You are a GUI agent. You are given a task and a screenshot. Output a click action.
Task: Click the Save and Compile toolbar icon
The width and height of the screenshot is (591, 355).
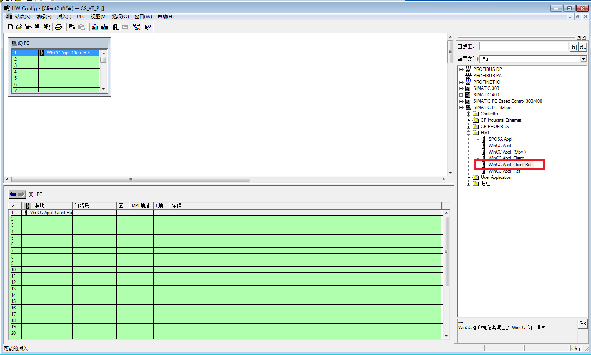point(47,27)
